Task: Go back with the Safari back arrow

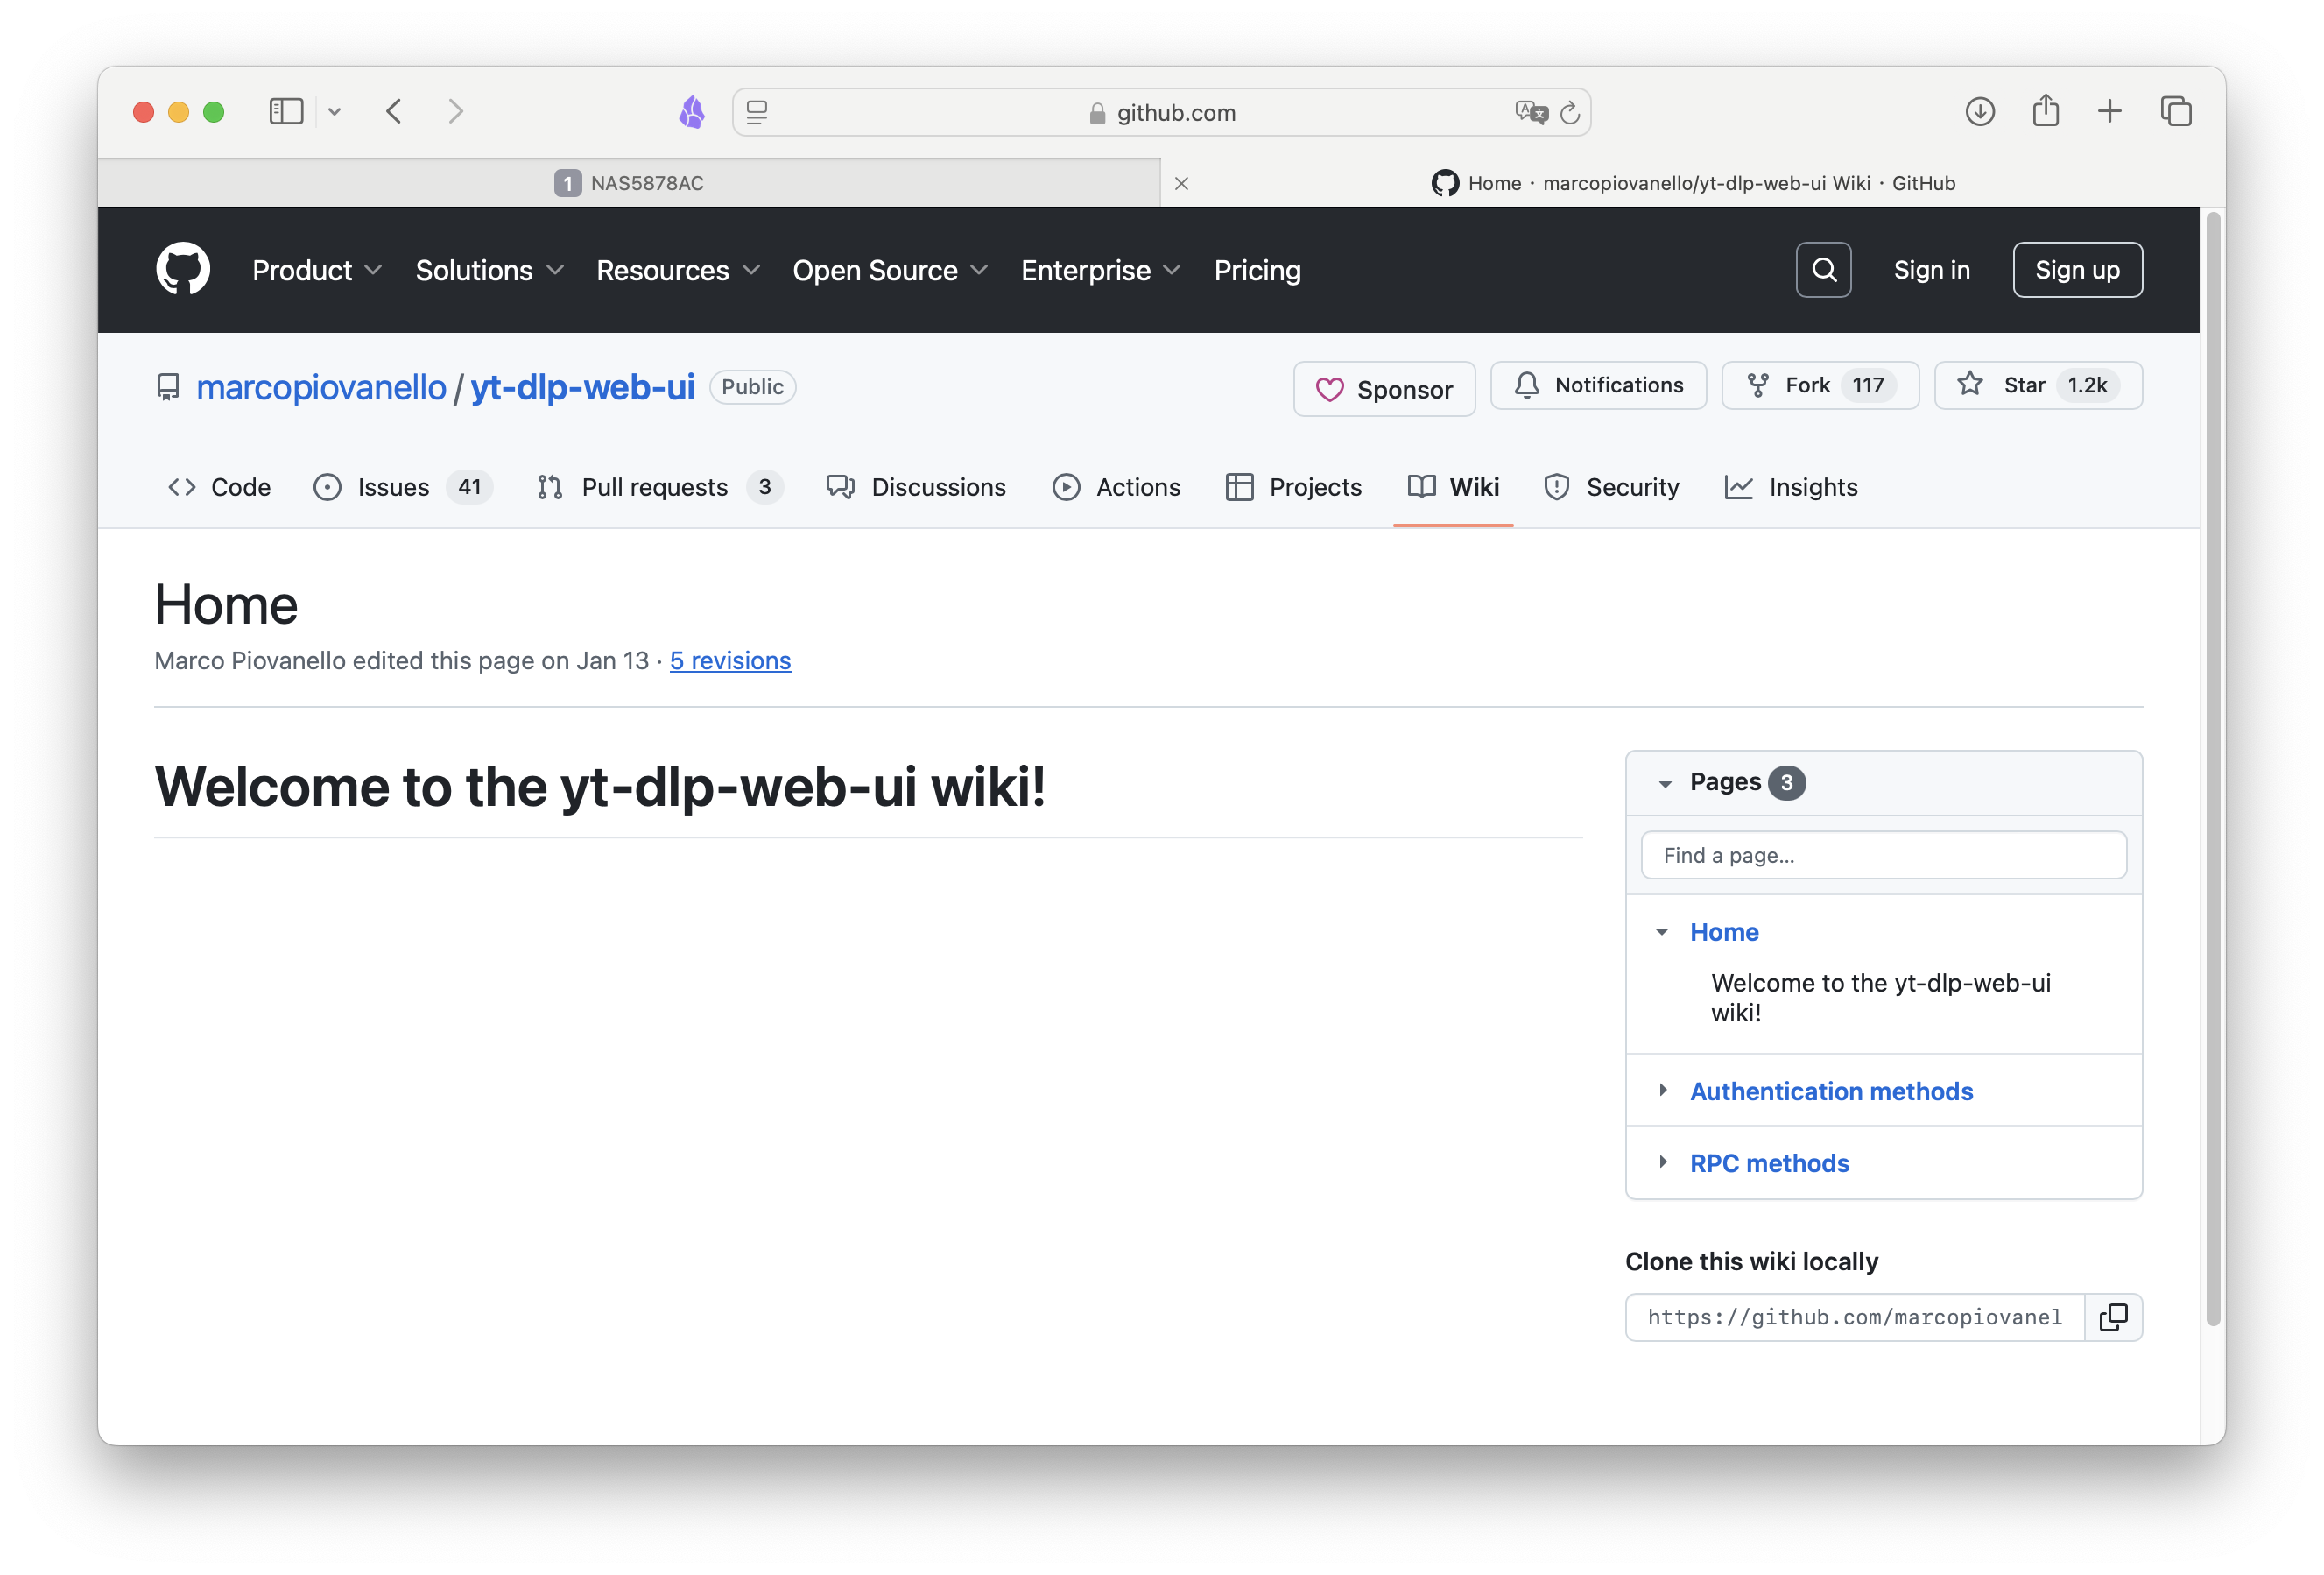Action: pos(394,111)
